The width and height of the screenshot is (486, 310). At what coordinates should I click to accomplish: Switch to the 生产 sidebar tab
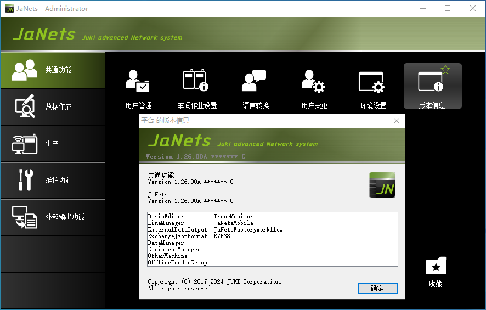pyautogui.click(x=52, y=144)
